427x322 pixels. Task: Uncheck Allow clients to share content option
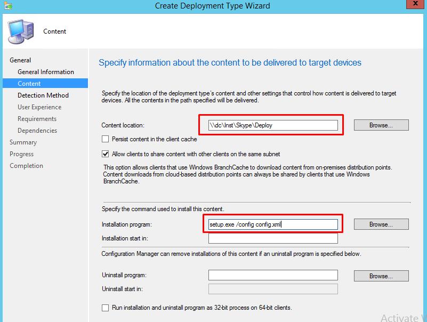click(x=106, y=154)
